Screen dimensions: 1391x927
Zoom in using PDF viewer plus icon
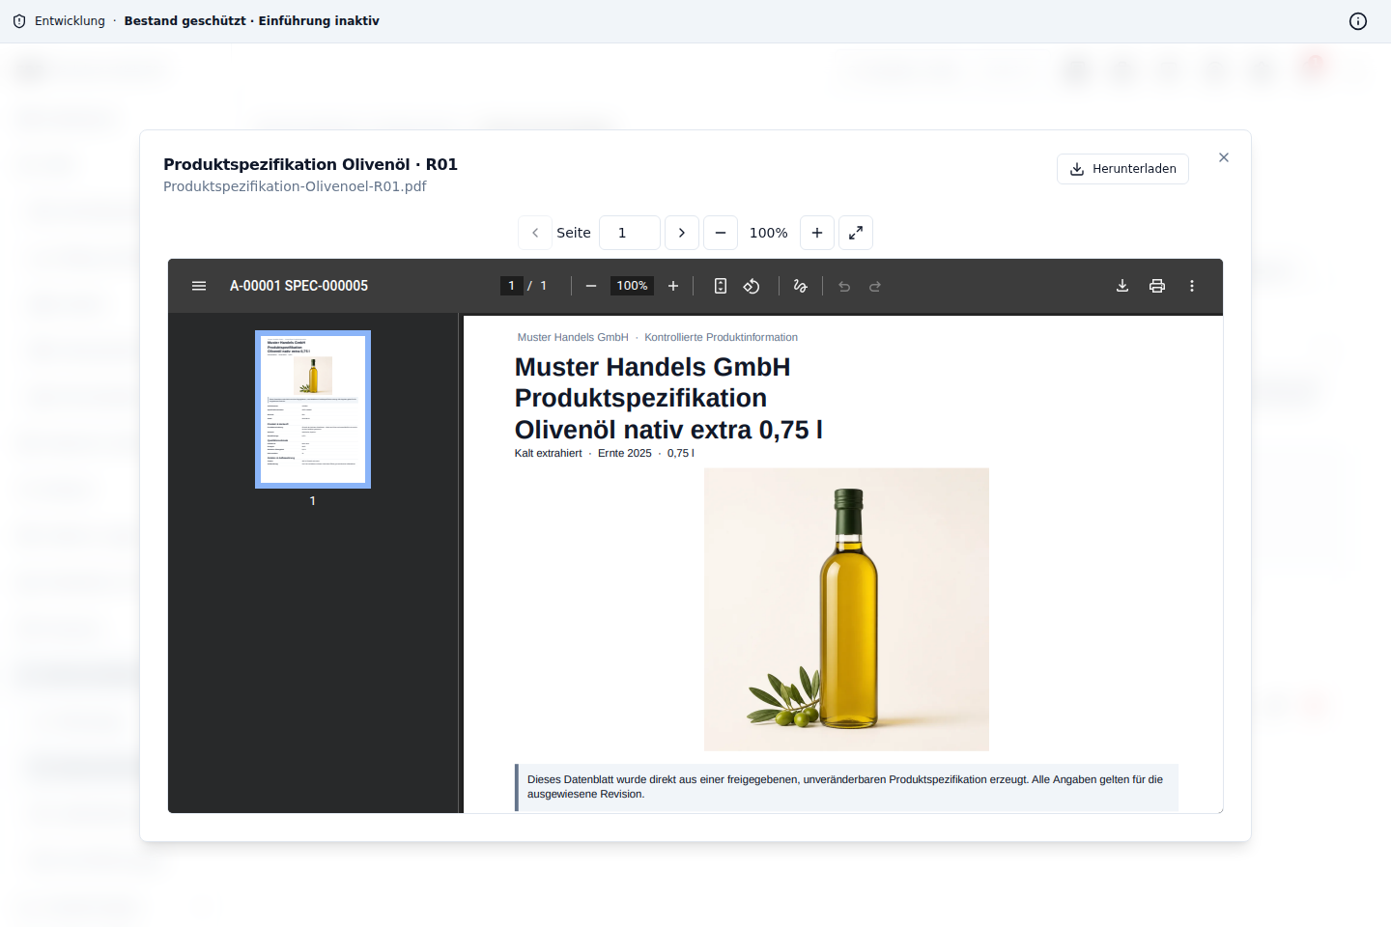coord(673,286)
